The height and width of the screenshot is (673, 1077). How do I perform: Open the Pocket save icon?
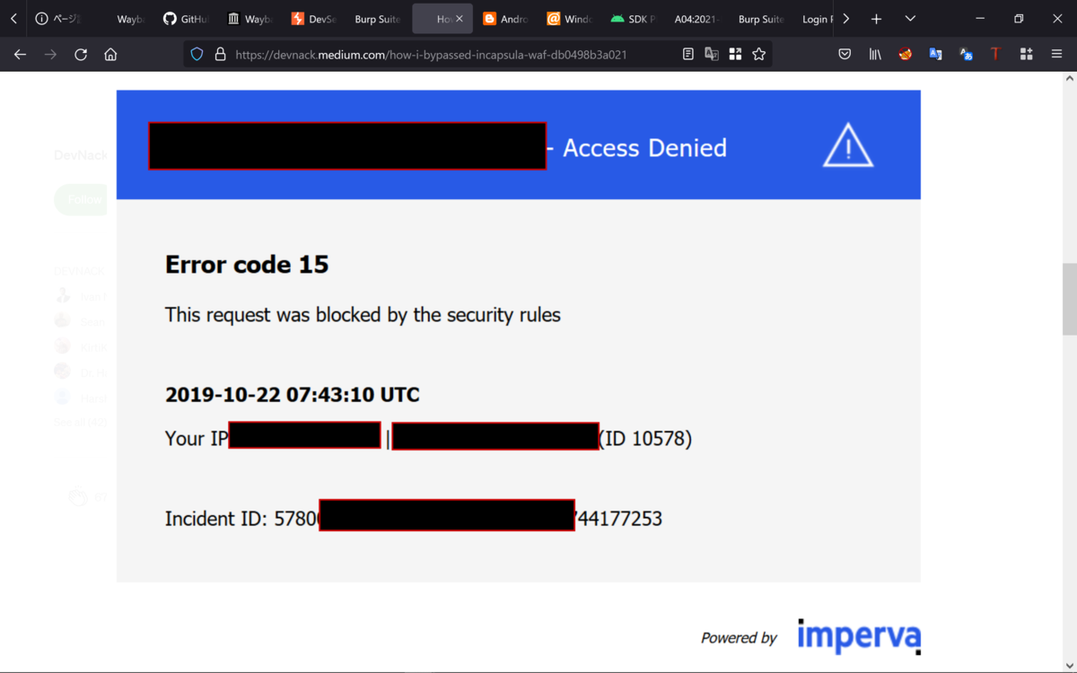pyautogui.click(x=845, y=55)
